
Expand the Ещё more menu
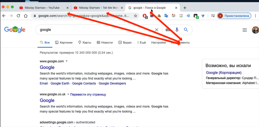pyautogui.click(x=142, y=43)
